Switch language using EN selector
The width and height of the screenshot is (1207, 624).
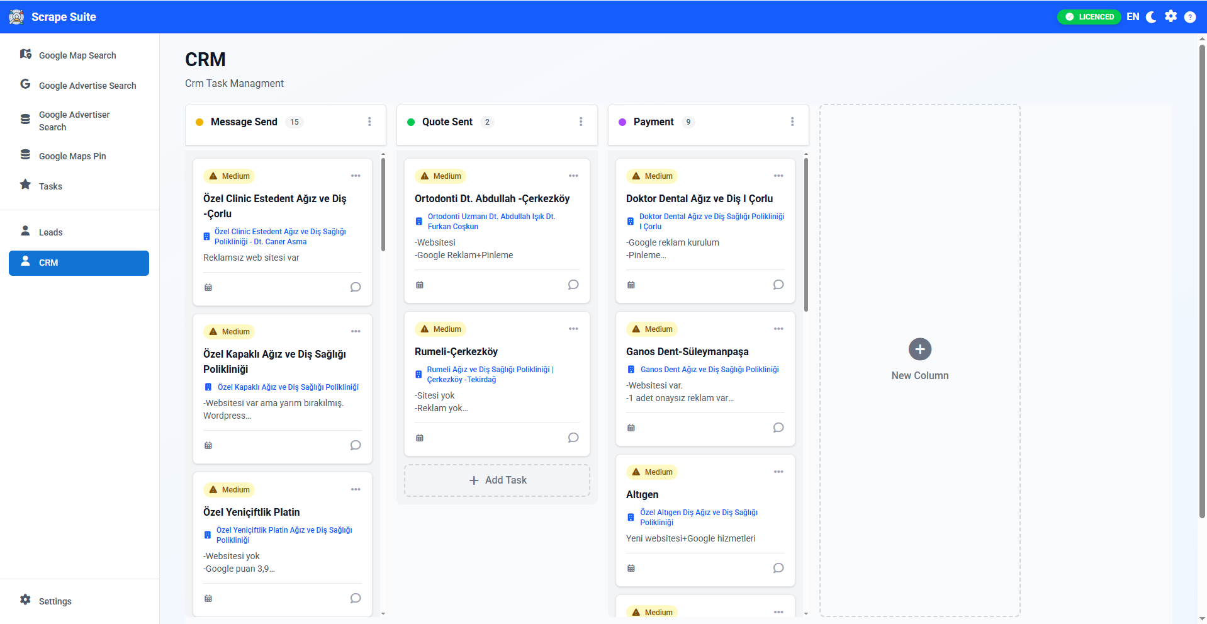1133,17
